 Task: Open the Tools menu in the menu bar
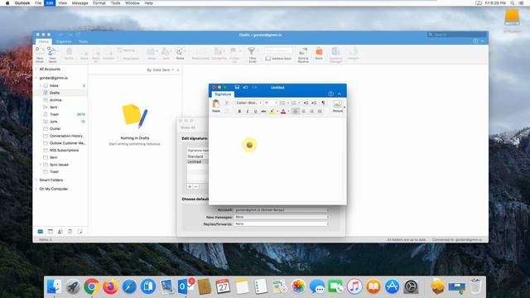(x=115, y=3)
